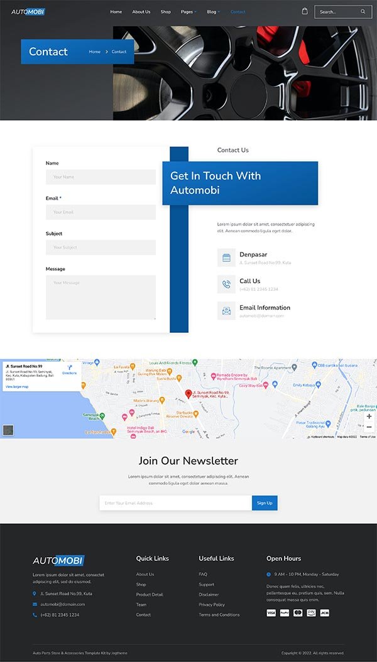This screenshot has width=377, height=662.
Task: Focus the Your Name input field
Action: (x=101, y=177)
